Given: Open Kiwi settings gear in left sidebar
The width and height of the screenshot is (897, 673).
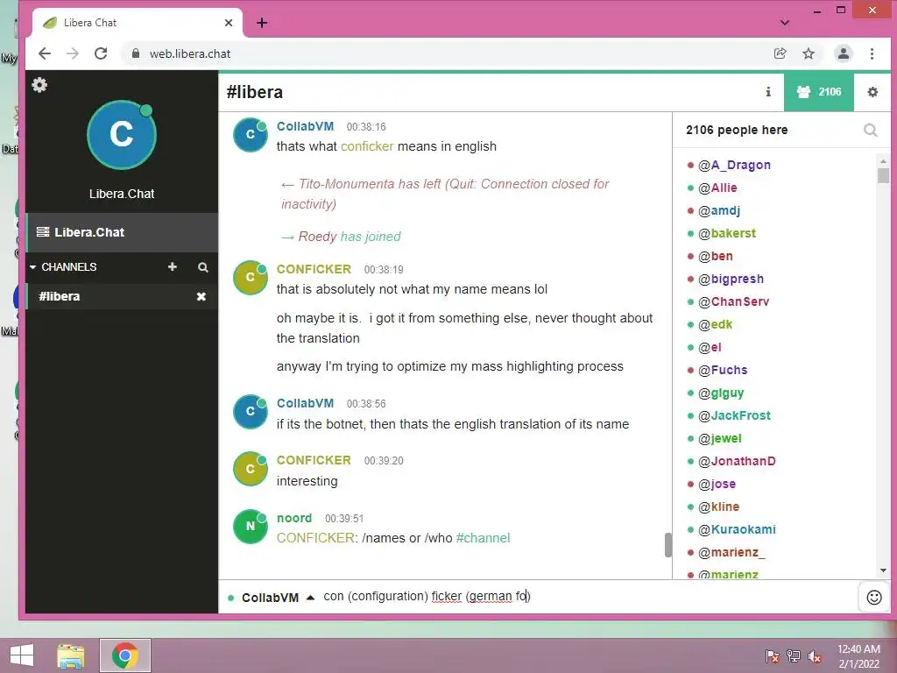Looking at the screenshot, I should [39, 85].
